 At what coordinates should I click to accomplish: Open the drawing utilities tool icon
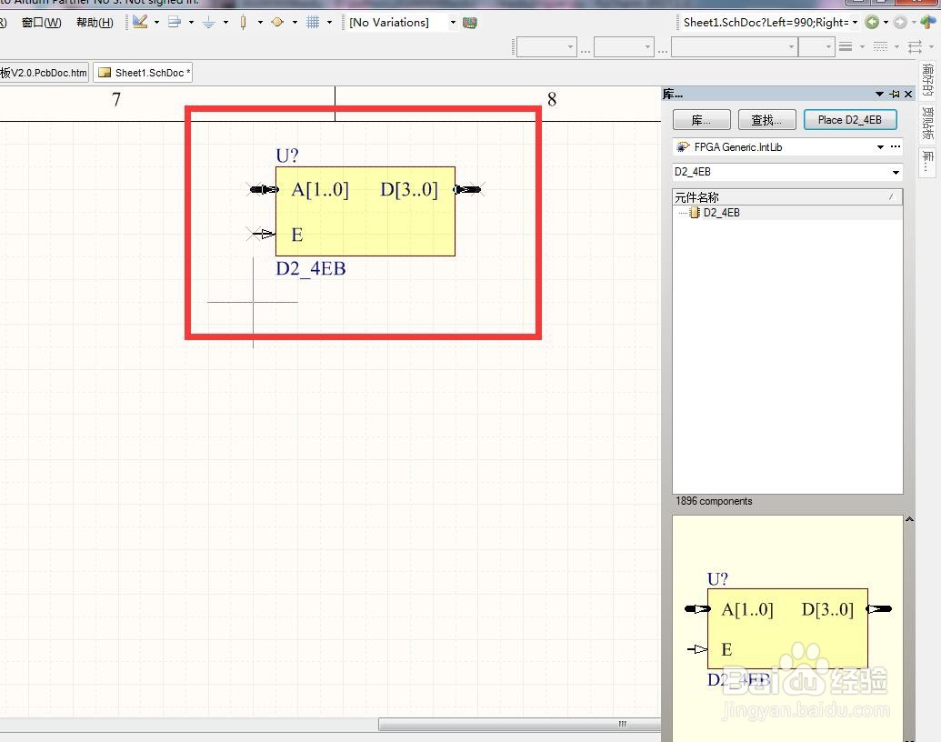click(x=140, y=22)
